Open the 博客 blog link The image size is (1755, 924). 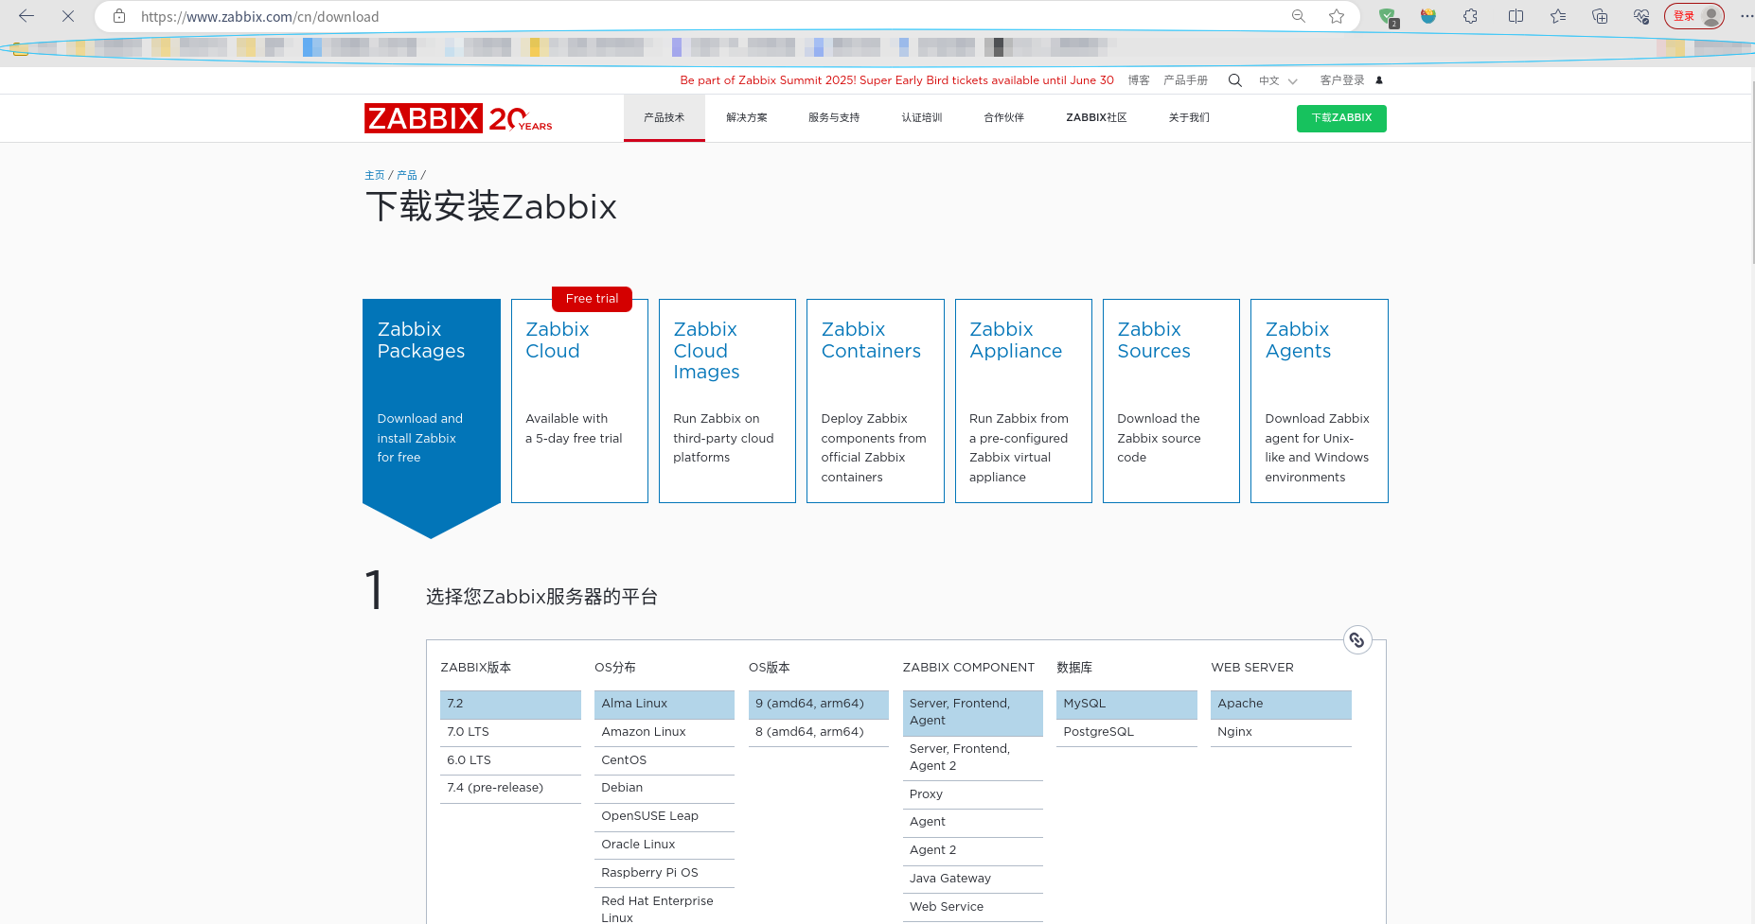point(1139,80)
